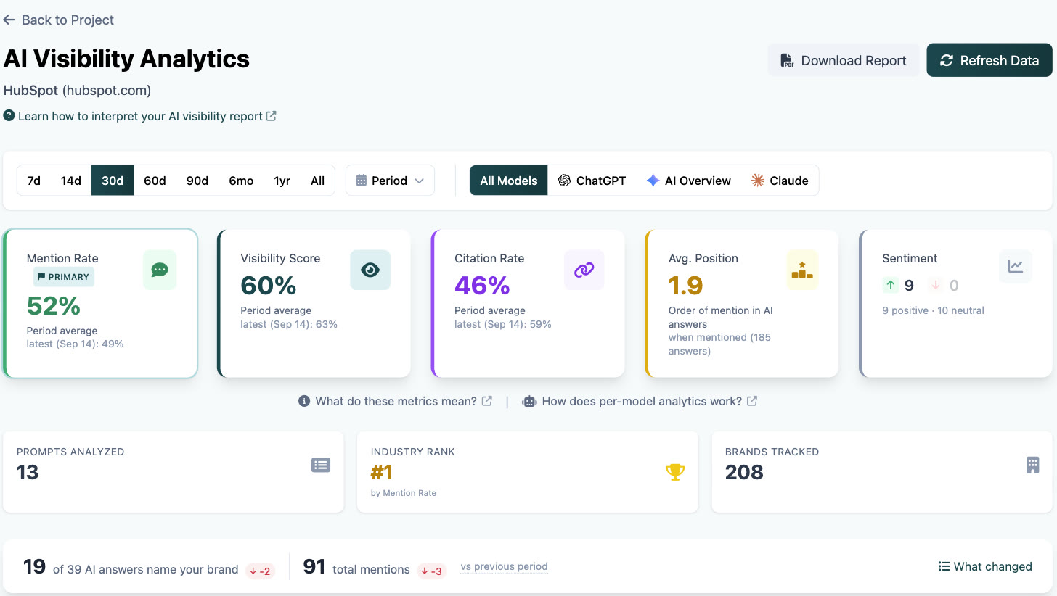Click the Period dropdown chevron
This screenshot has width=1057, height=596.
(419, 181)
